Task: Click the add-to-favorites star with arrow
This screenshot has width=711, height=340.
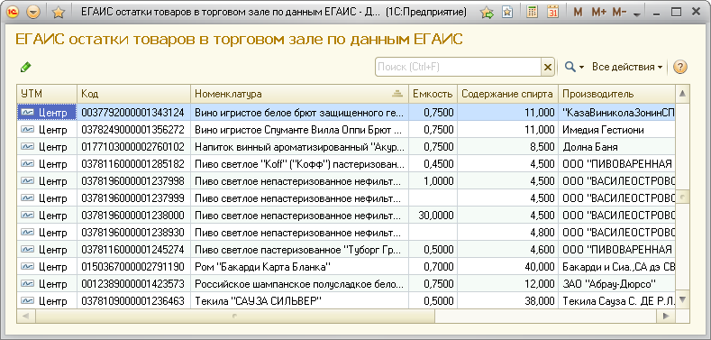Action: pos(487,13)
